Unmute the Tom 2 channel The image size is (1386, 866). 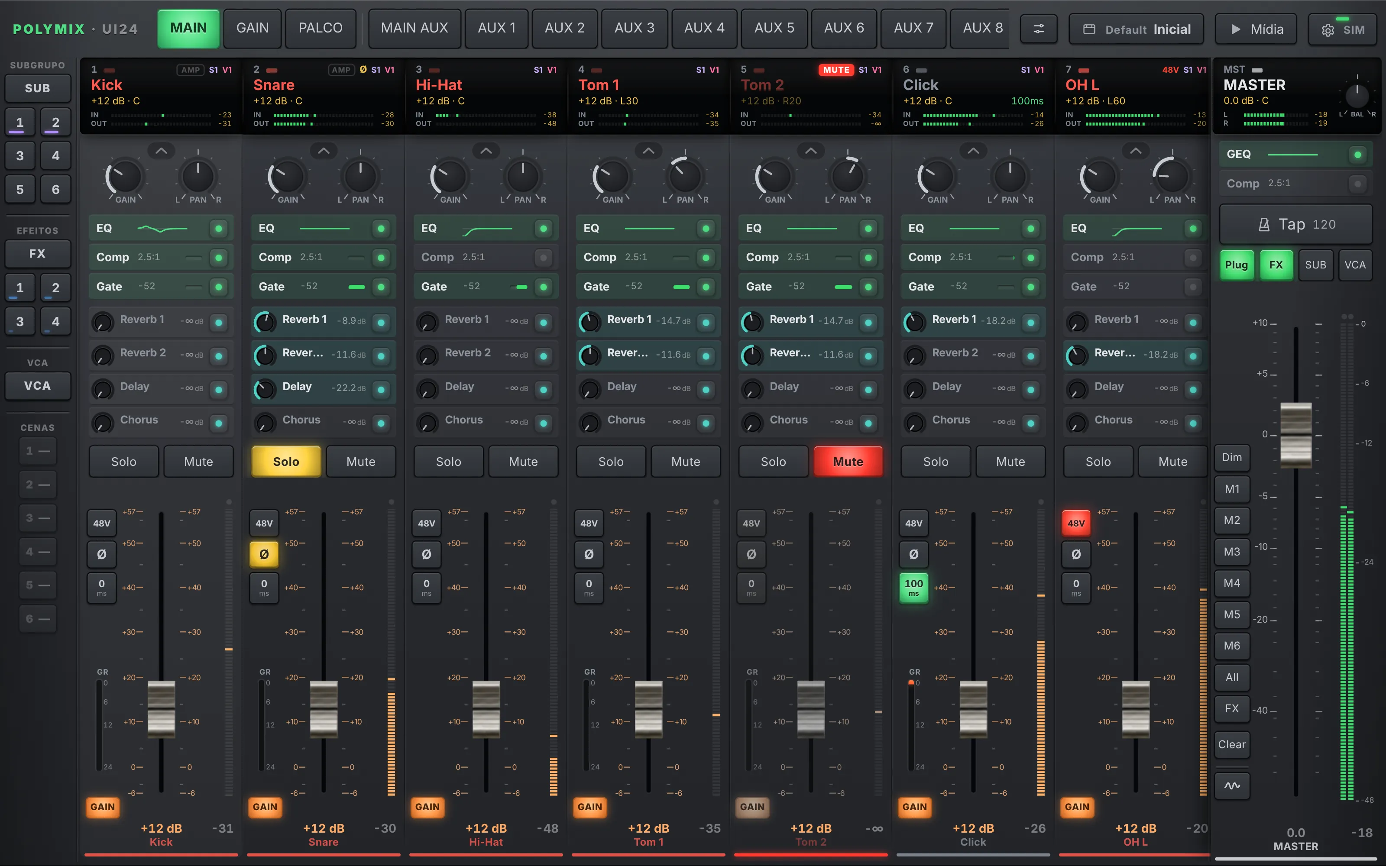(x=848, y=462)
